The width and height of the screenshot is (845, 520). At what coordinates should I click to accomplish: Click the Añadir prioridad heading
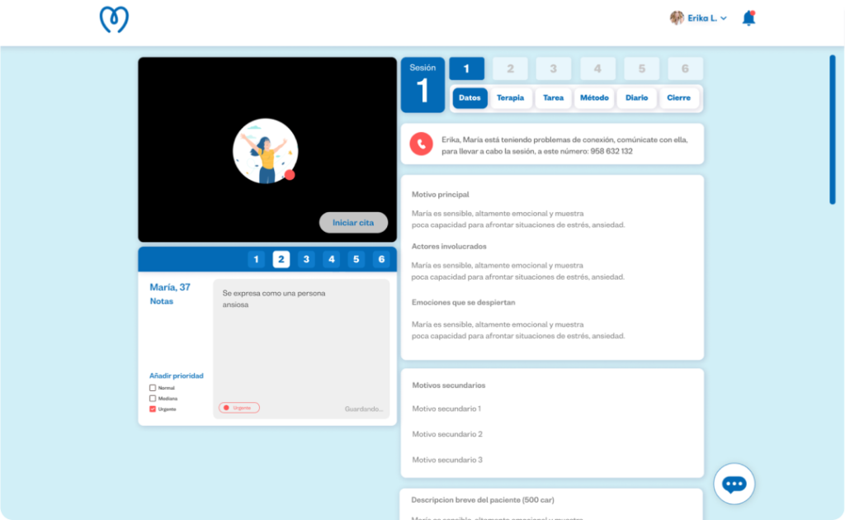click(x=177, y=376)
